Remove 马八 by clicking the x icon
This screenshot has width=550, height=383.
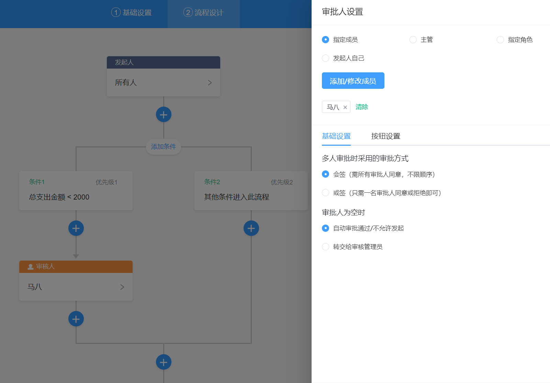point(346,107)
